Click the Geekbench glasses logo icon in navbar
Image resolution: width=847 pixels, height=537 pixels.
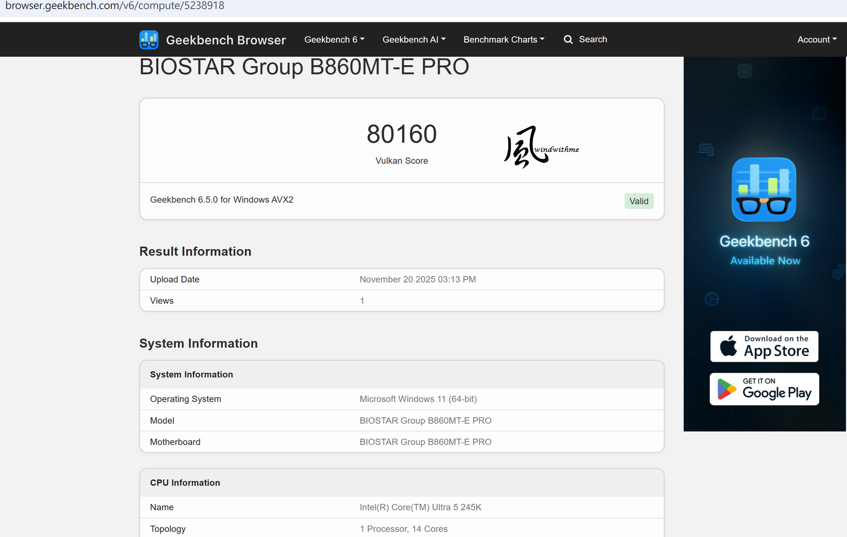click(x=149, y=40)
